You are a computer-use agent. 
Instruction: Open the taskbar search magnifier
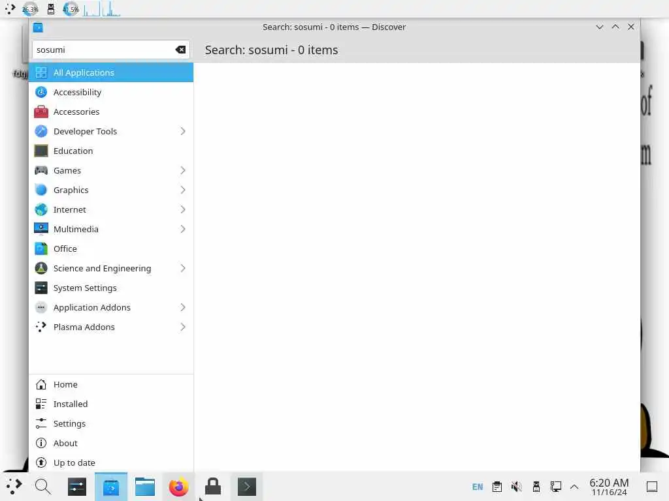click(x=42, y=487)
